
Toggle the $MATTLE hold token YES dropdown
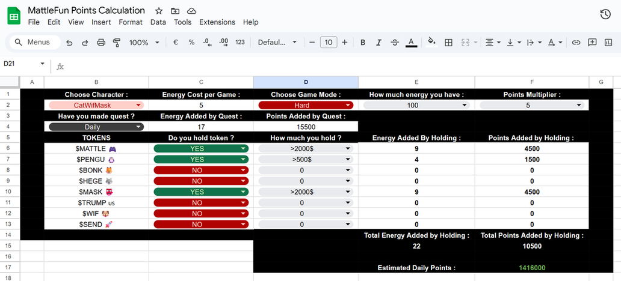tap(201, 149)
